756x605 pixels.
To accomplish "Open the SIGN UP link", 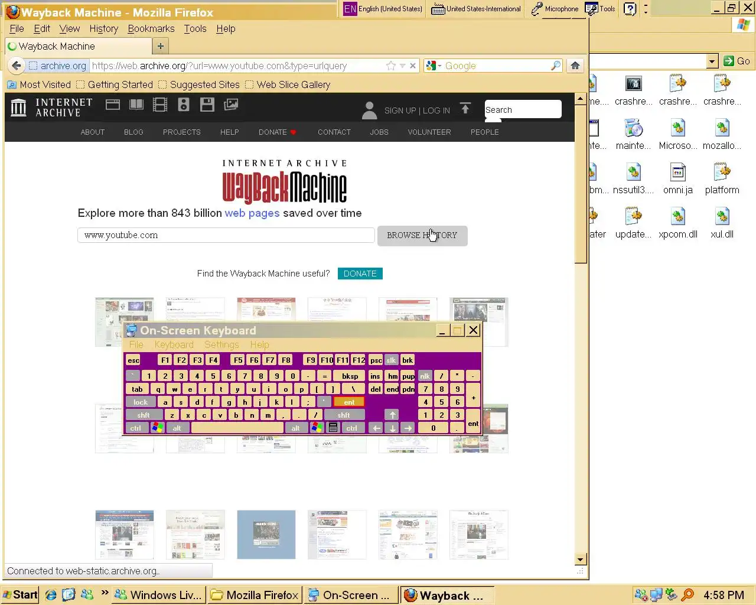I will click(x=400, y=110).
